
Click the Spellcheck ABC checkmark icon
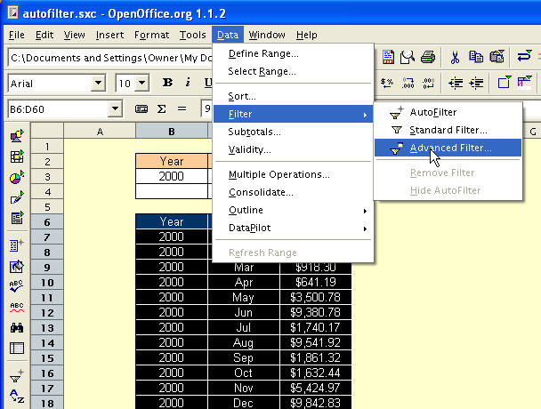point(17,286)
